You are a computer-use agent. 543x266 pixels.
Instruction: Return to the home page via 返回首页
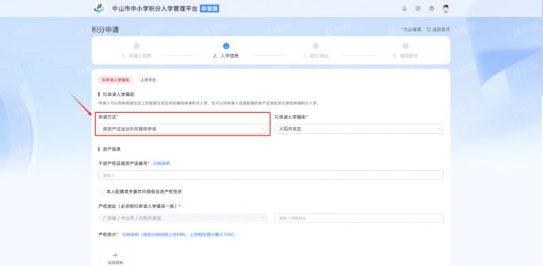[x=438, y=30]
